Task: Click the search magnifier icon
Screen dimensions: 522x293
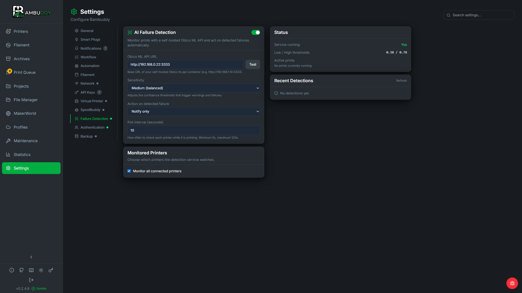Action: pos(449,15)
